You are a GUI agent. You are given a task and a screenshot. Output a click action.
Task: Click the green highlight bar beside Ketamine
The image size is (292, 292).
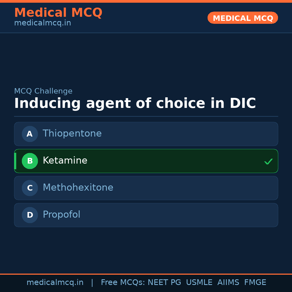[x=15, y=161]
